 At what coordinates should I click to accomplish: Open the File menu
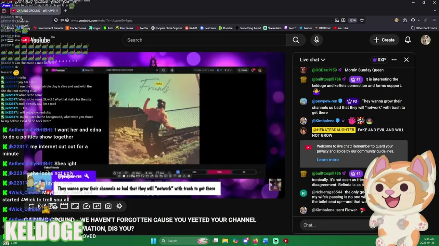coord(3,2)
